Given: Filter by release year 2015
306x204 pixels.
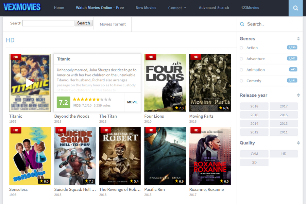Looking at the screenshot, I should tap(284, 115).
